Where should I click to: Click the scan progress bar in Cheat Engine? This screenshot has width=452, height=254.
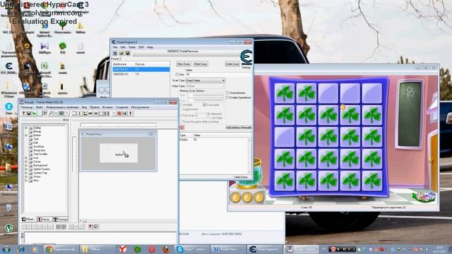pyautogui.click(x=186, y=56)
